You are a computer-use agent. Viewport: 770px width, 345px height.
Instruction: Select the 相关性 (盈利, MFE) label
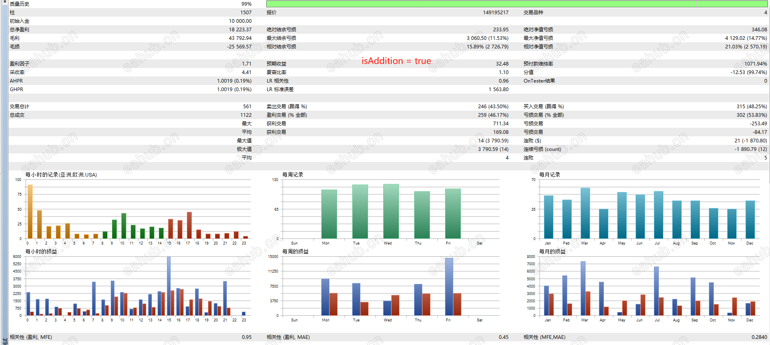(31, 337)
